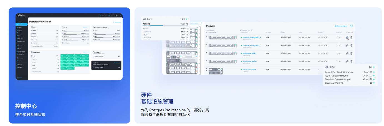
Task: Click the Свободно 23.98 ГБ row
Action: (x=165, y=38)
